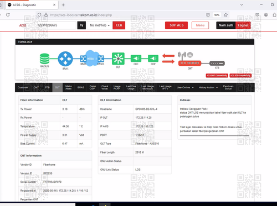Click the ONU Link Status value LOS
The height and width of the screenshot is (206, 277).
(x=138, y=170)
